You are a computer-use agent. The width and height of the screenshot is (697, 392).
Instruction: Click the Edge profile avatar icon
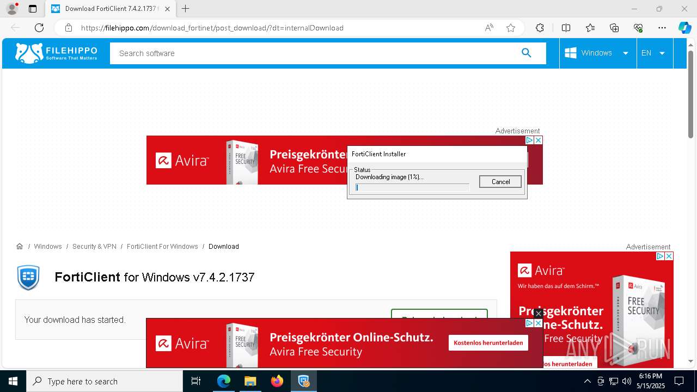pyautogui.click(x=12, y=9)
